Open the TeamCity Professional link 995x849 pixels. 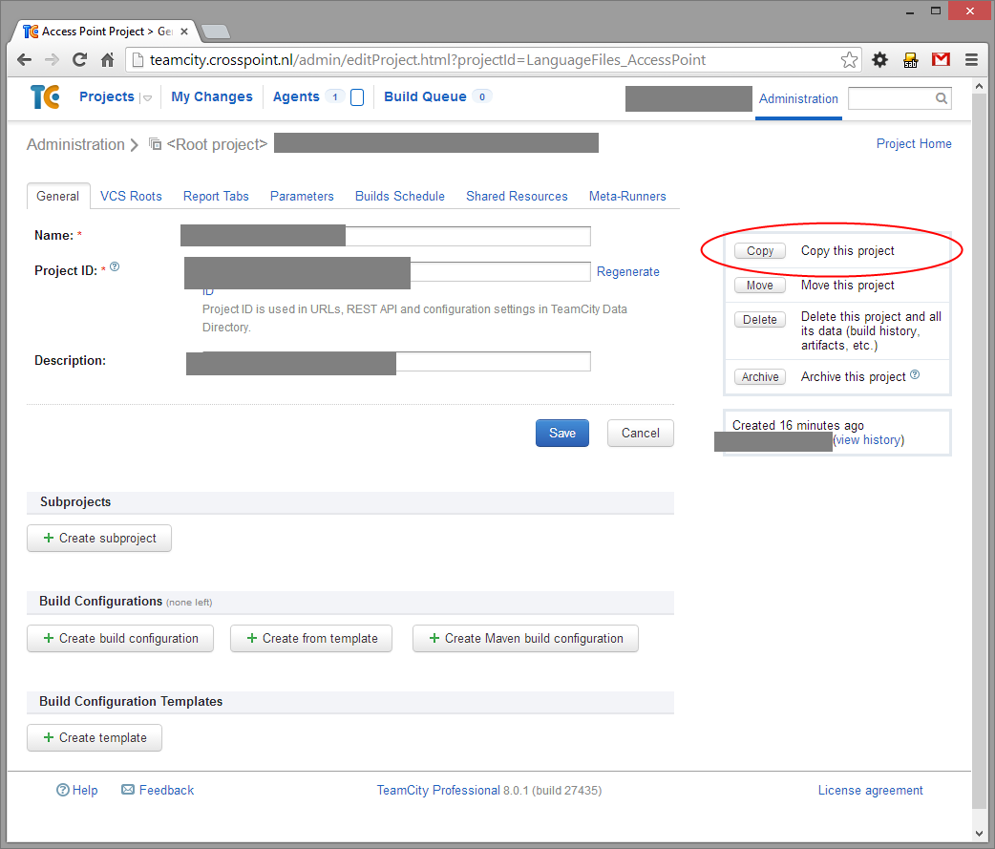[x=438, y=790]
